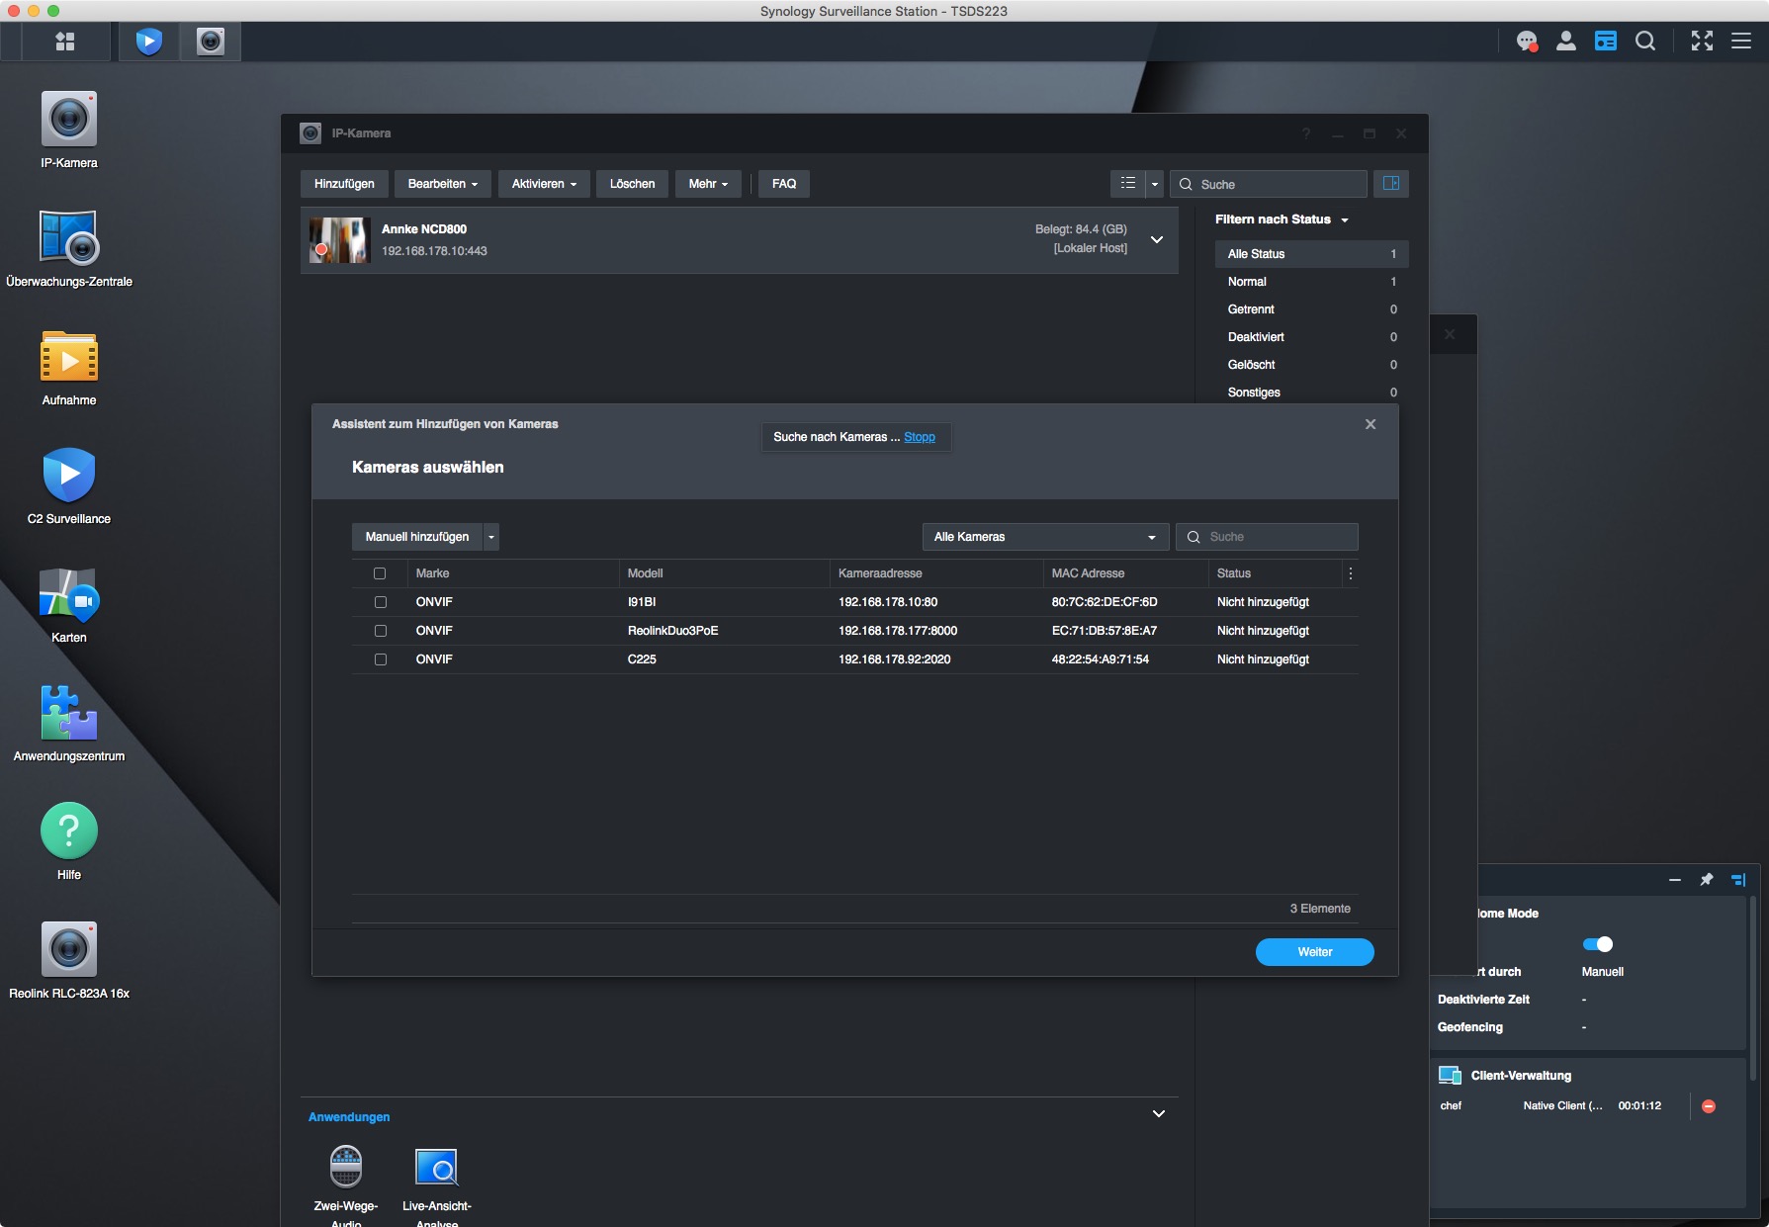Open the notifications chat icon

[x=1527, y=42]
